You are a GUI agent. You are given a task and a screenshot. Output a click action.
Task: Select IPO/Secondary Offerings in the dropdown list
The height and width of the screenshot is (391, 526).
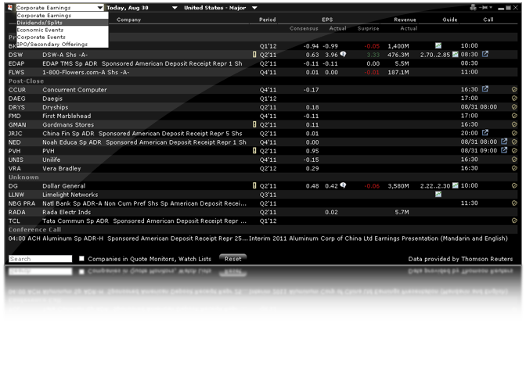(x=63, y=45)
